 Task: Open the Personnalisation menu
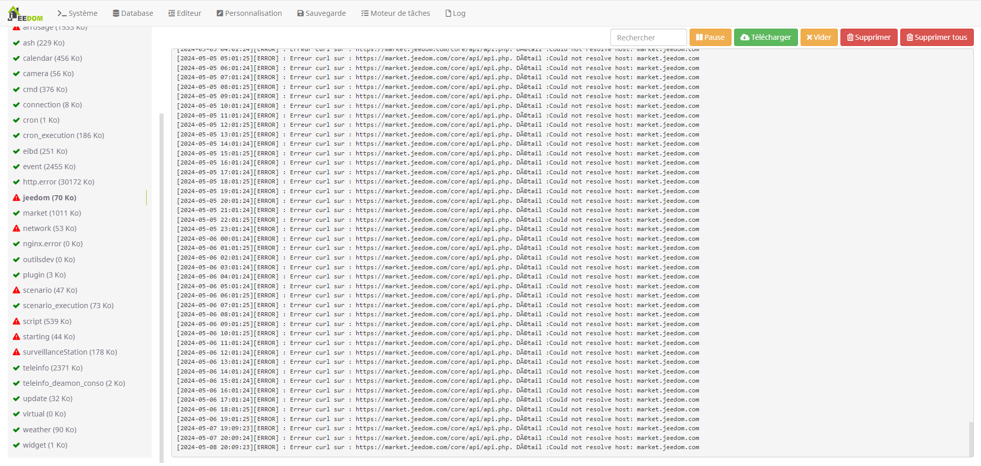(249, 13)
